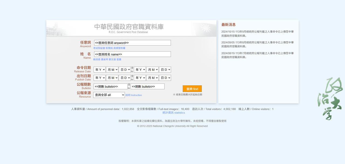Click the starting bulletin number field
Viewport: 345px width, 164px height.
point(110,86)
